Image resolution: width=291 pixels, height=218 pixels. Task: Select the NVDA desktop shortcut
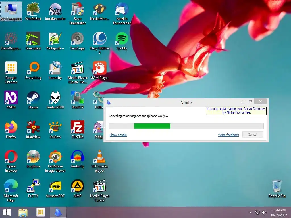[x=11, y=100]
